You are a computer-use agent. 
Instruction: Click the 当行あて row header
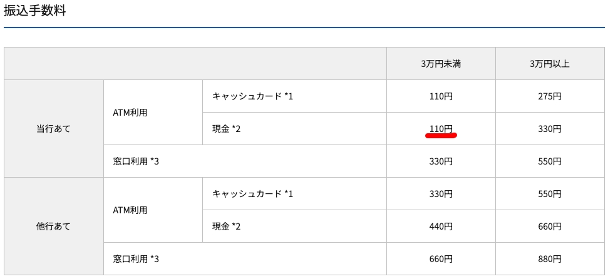pos(54,129)
